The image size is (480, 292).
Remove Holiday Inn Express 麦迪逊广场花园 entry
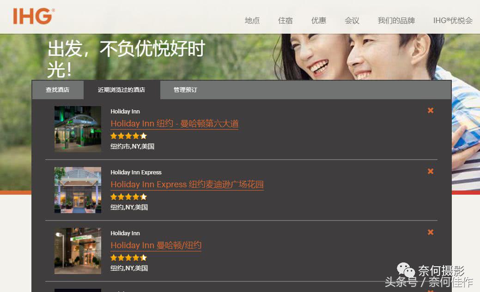coord(431,171)
